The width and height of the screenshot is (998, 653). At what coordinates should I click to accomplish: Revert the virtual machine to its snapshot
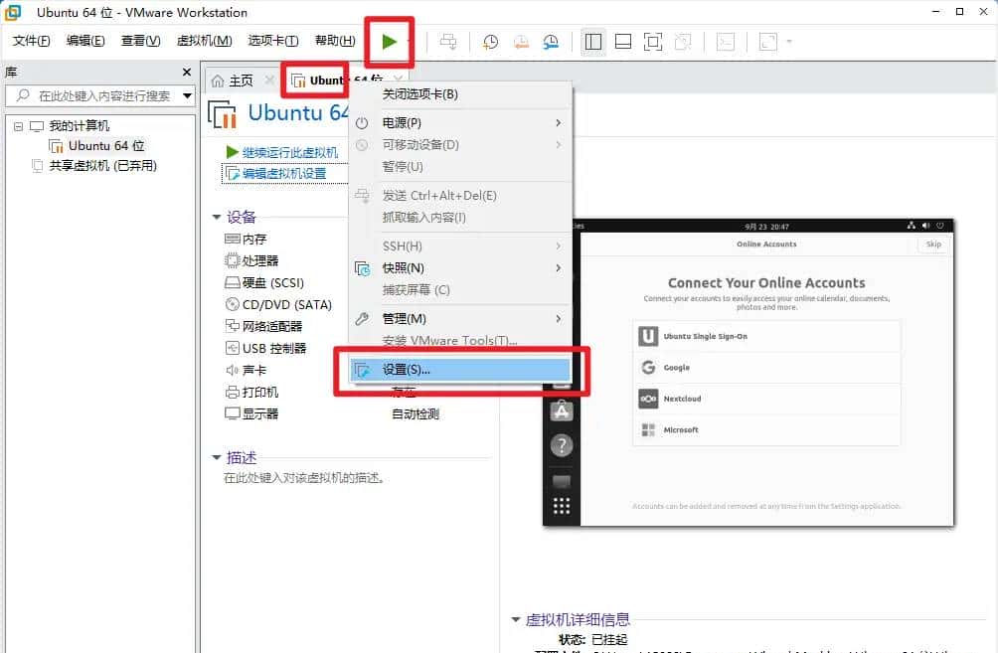pos(520,42)
